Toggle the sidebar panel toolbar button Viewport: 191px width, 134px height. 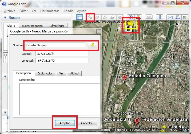(79, 17)
